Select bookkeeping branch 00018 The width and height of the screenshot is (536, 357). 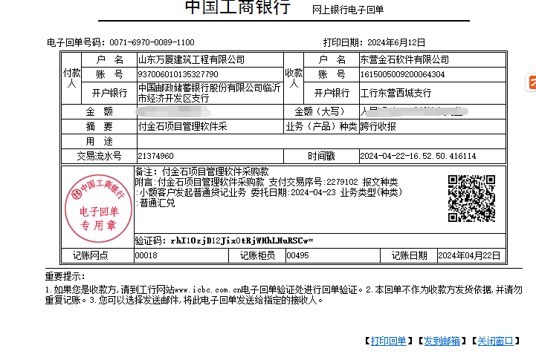(146, 255)
